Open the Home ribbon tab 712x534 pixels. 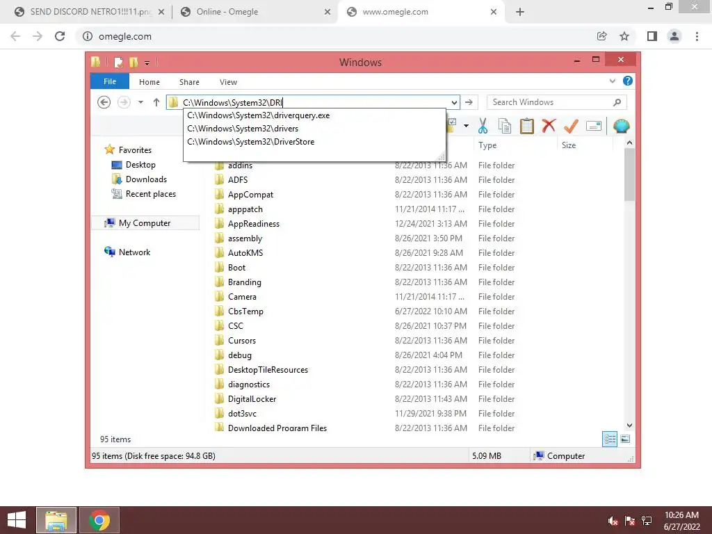pos(149,82)
